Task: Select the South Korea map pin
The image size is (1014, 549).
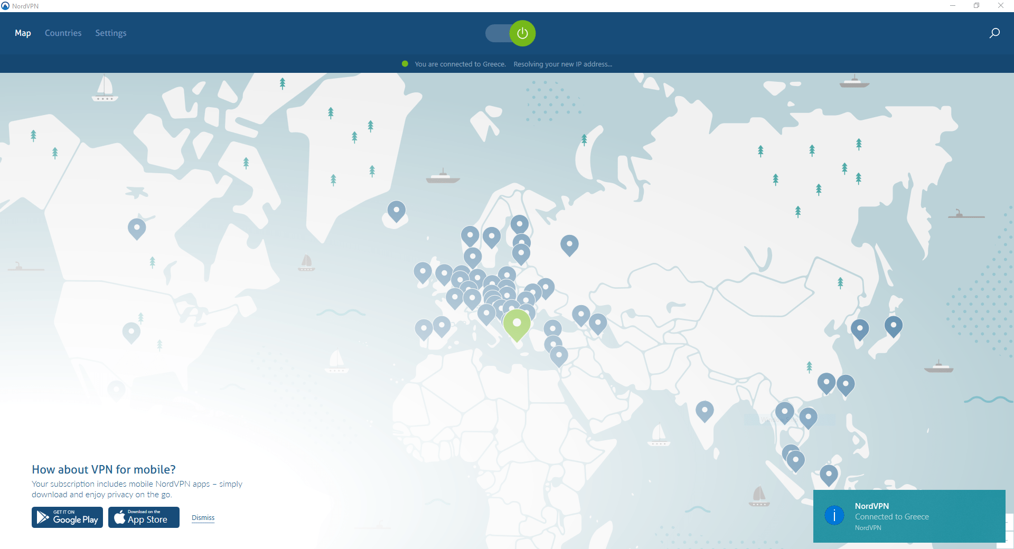Action: (x=860, y=329)
